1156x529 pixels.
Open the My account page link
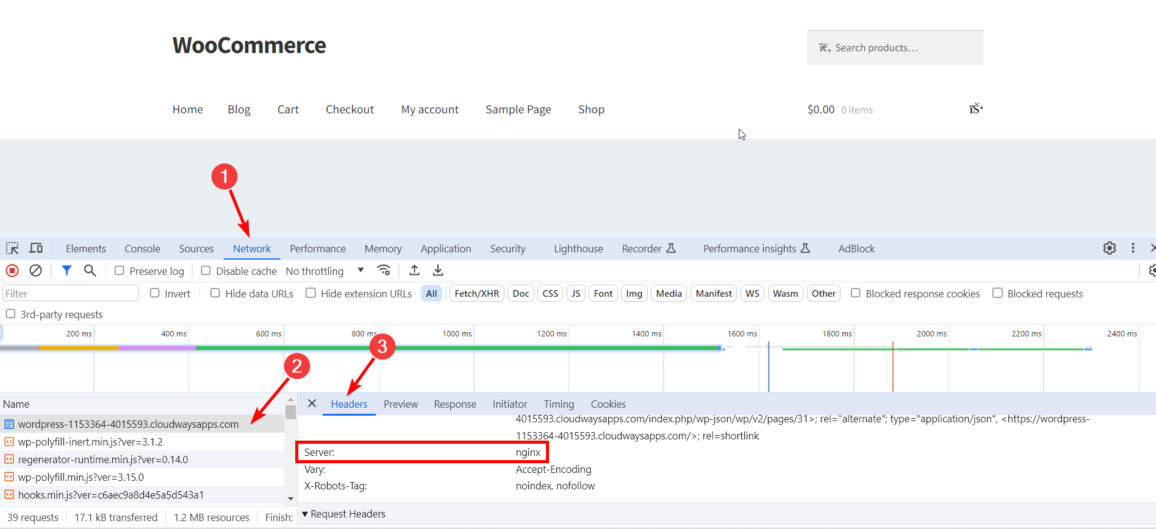[x=429, y=109]
